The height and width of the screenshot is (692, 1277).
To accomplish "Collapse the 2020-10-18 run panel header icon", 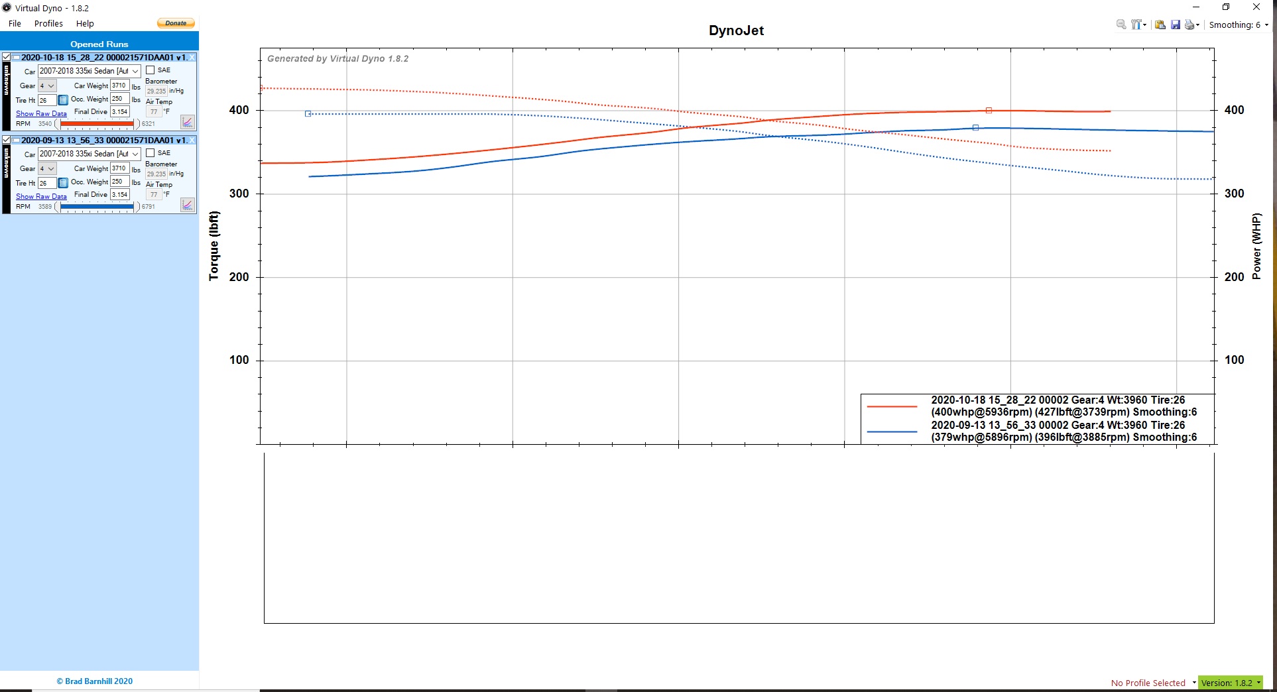I will [15, 57].
